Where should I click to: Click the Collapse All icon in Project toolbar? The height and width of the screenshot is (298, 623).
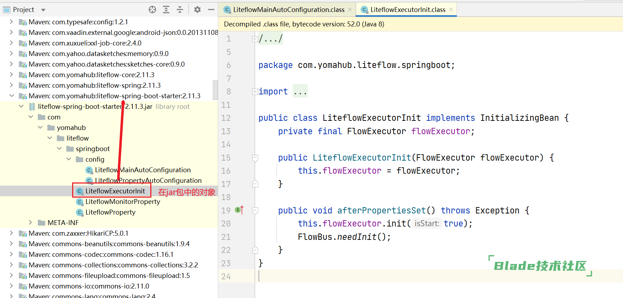tap(180, 10)
